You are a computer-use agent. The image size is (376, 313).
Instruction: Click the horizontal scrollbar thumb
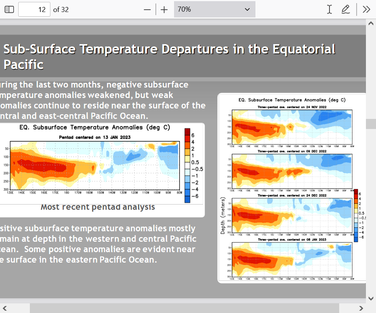pyautogui.click(x=185, y=308)
